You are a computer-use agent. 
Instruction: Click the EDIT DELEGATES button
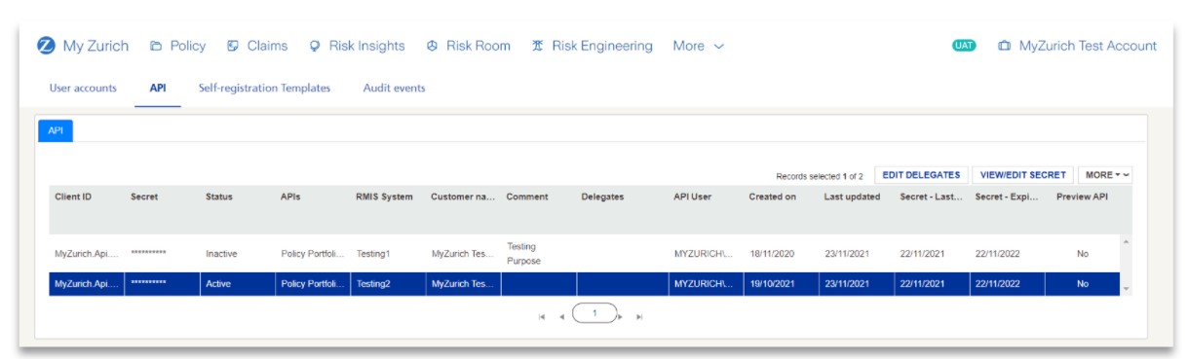click(x=920, y=175)
